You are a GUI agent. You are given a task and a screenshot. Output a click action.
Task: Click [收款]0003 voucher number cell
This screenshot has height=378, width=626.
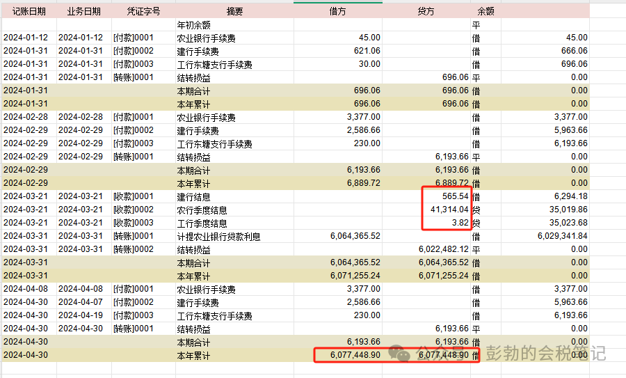(x=143, y=223)
